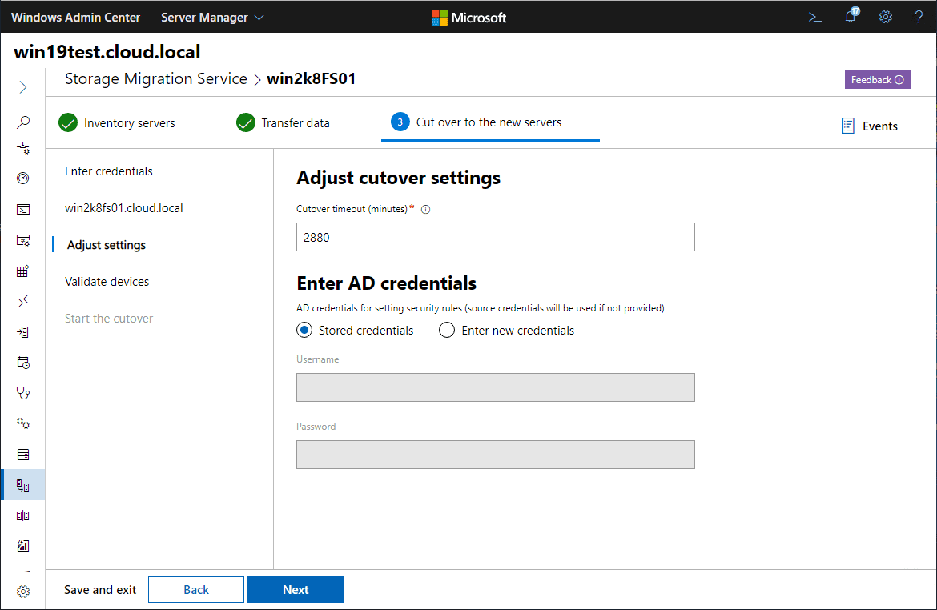937x610 pixels.
Task: Click the info icon beside Cutover timeout
Action: point(426,210)
